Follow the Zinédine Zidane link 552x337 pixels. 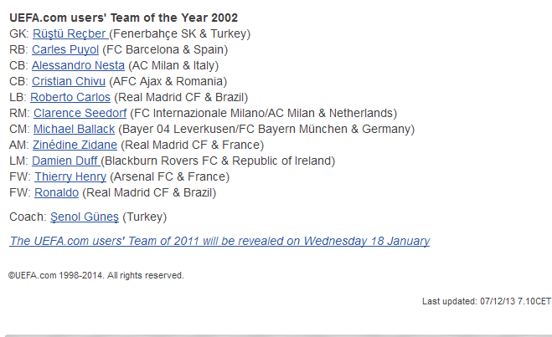click(75, 145)
